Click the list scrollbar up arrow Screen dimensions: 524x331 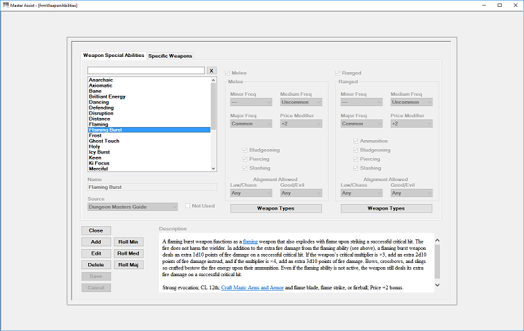213,80
